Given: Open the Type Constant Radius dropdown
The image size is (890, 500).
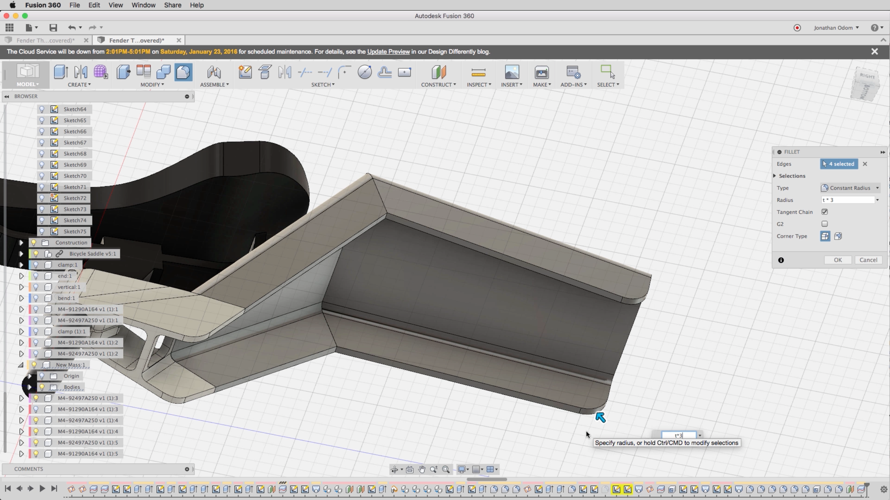Looking at the screenshot, I should [x=850, y=188].
